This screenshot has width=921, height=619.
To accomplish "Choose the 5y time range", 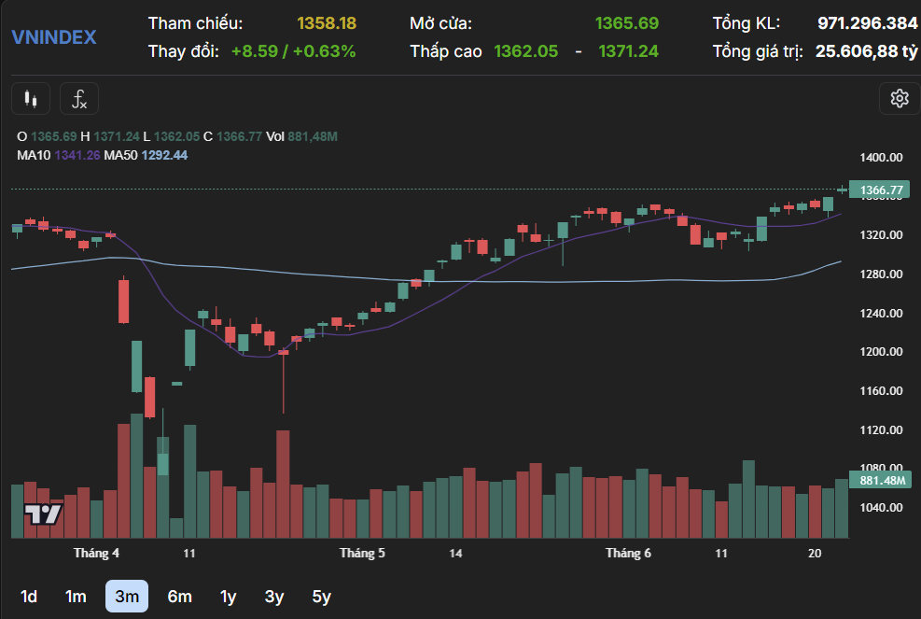I will 321,597.
